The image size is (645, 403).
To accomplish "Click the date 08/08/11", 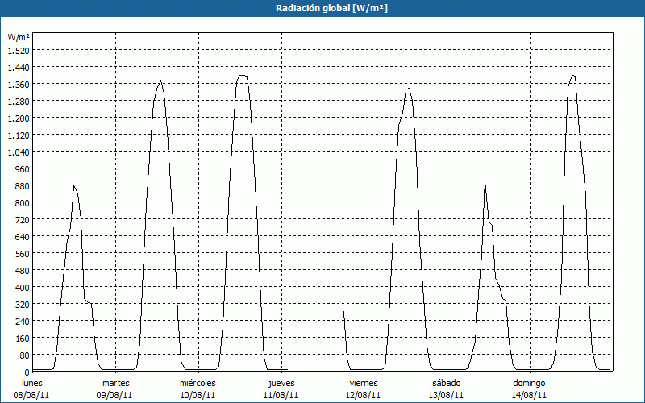I will click(31, 395).
